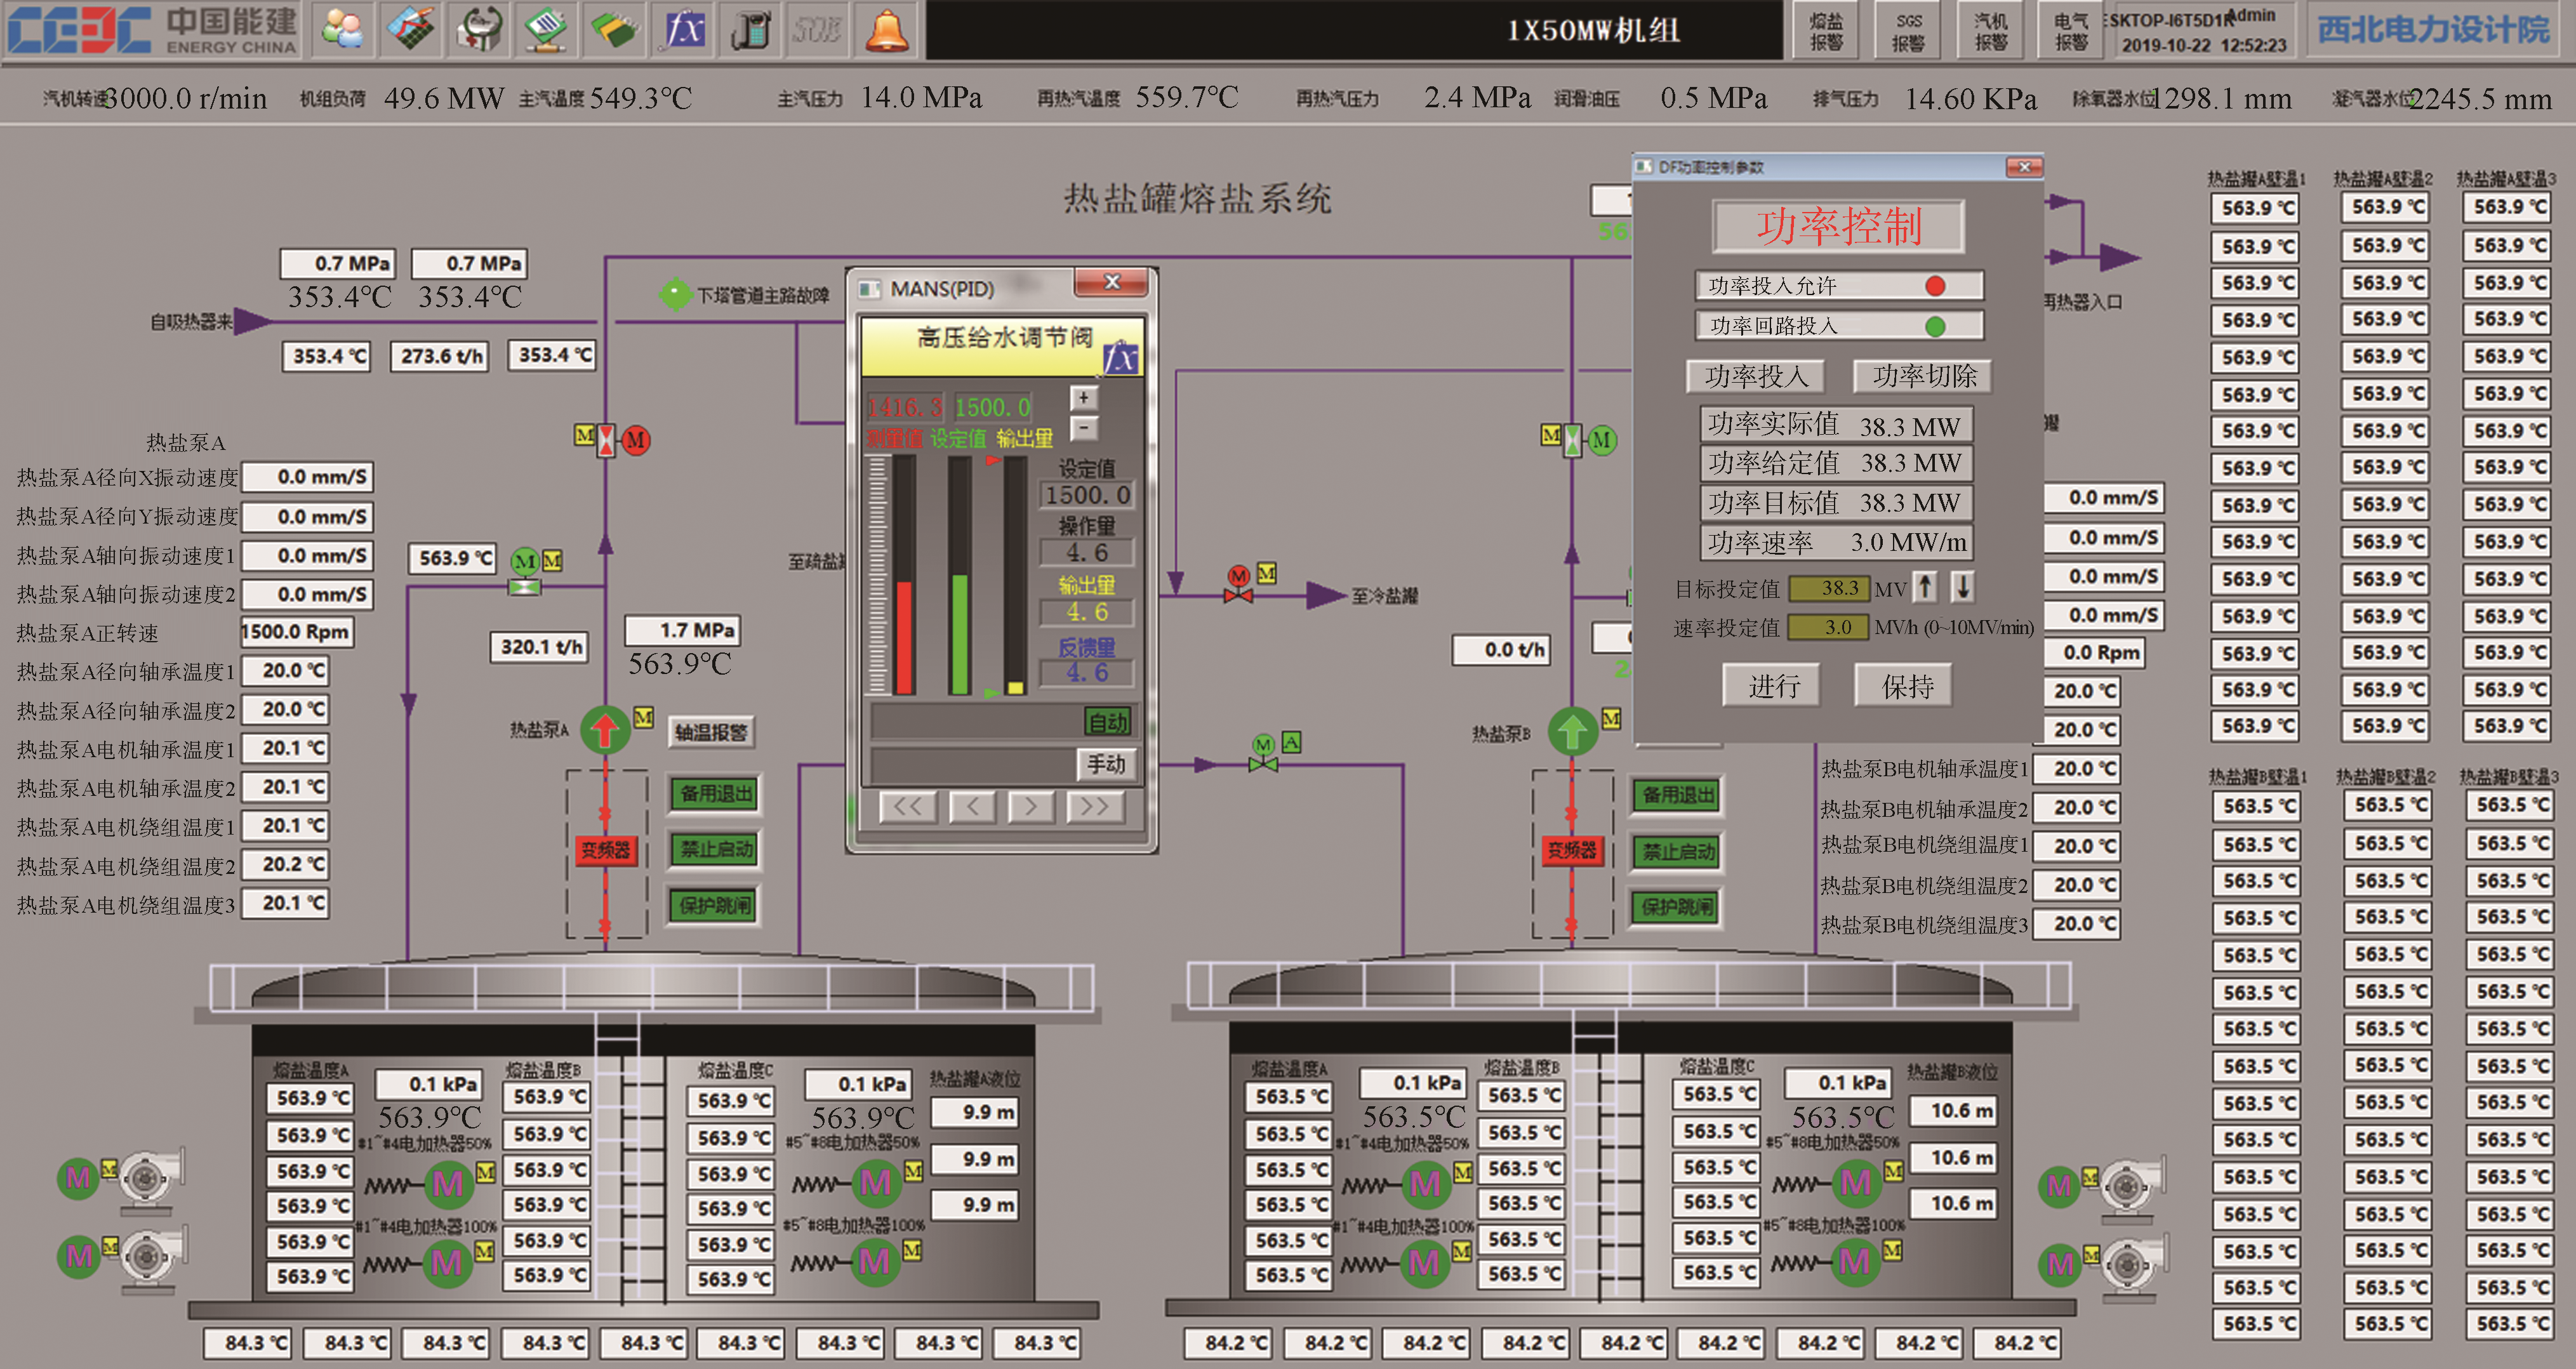Click the green M motor on the right pipeline valve
2576x1369 pixels.
pos(1602,439)
